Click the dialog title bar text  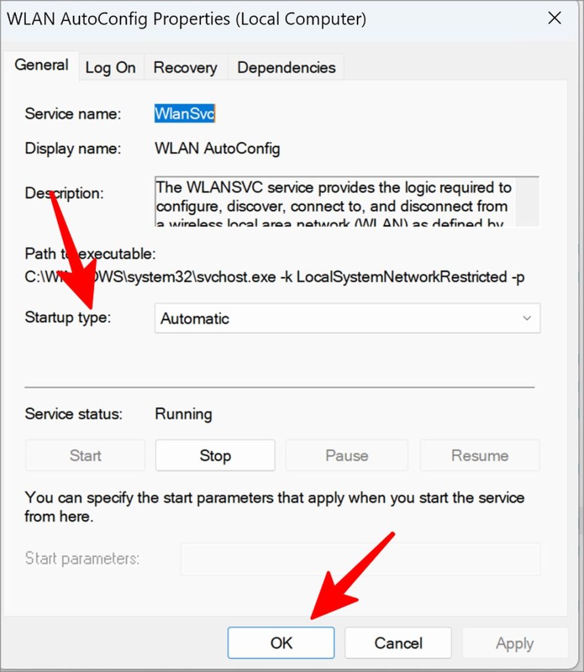187,18
